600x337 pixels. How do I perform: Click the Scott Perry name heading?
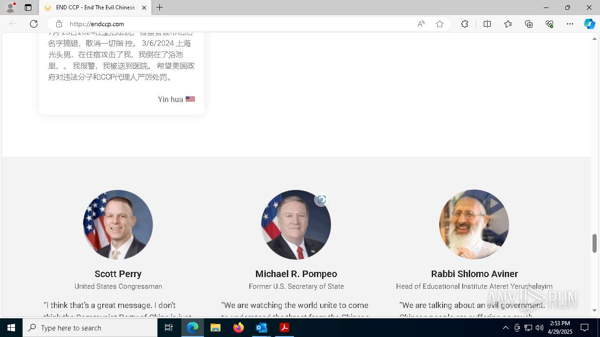pos(118,274)
